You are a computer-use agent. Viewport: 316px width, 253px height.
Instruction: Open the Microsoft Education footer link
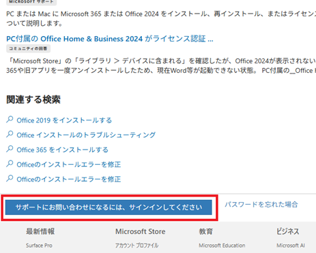[x=222, y=246]
